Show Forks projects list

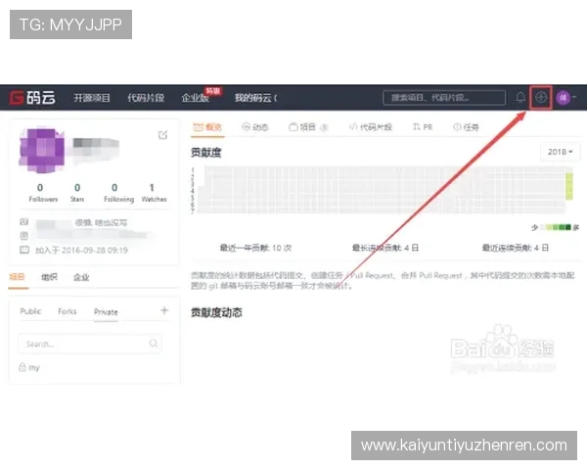coord(67,311)
